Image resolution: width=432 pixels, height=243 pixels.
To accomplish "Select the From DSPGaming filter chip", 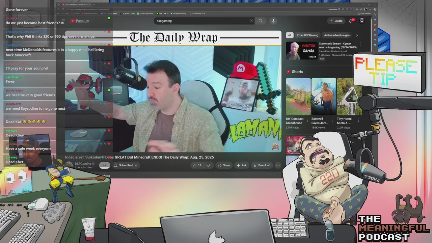I will pos(307,35).
